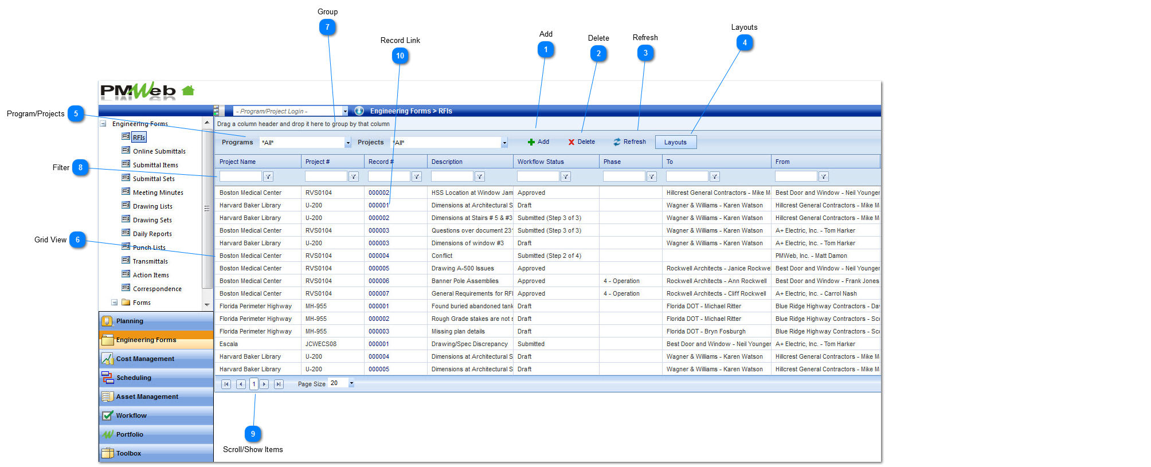Select Meeting Minutes in the tree

tap(158, 193)
